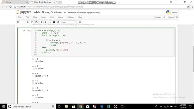194x109 pixels.
Task: Open the File menu
Action: click(x=20, y=17)
